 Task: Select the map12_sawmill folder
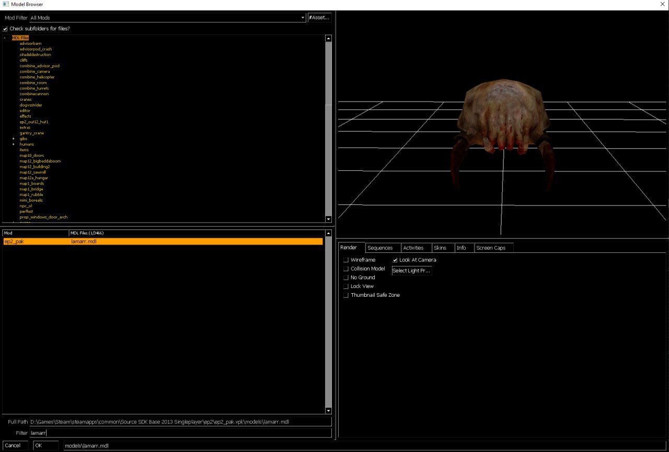tap(33, 172)
